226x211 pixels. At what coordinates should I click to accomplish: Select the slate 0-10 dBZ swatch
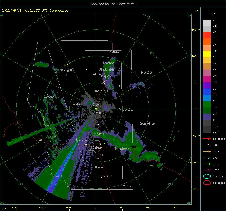pos(207,117)
